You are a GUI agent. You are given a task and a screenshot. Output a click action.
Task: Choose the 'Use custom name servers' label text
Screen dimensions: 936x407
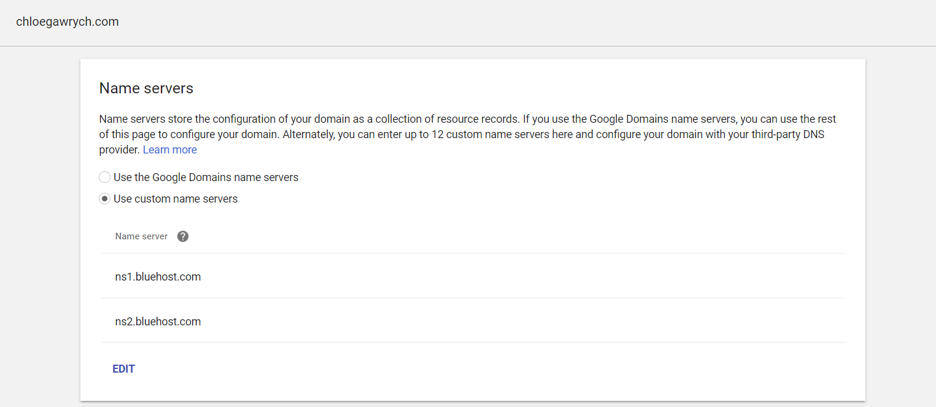click(176, 199)
